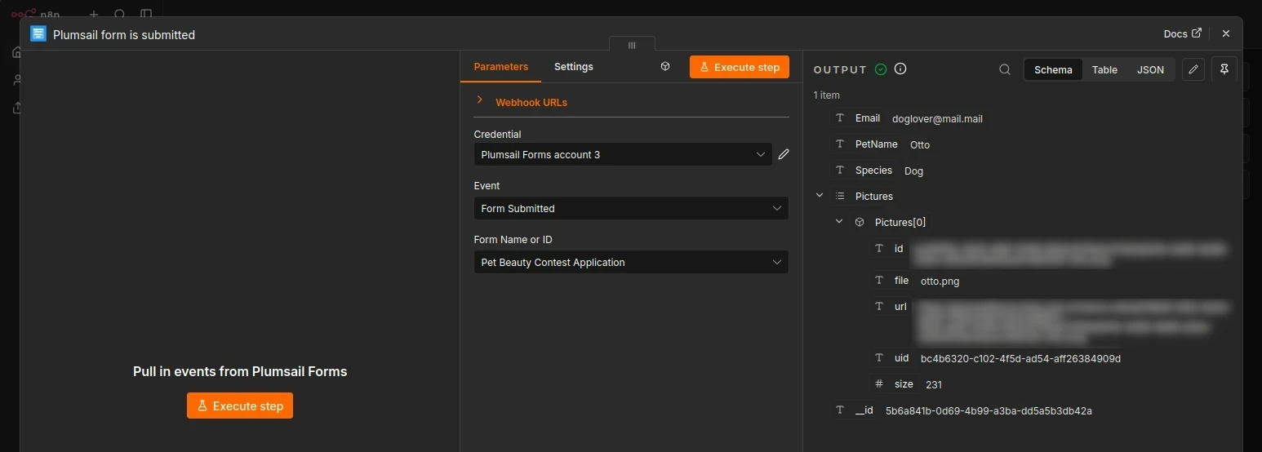Click the Plumsail node icon in the header
1262x452 pixels.
(x=38, y=34)
